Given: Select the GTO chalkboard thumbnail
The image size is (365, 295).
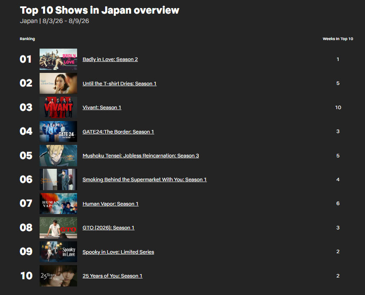Looking at the screenshot, I should (58, 228).
